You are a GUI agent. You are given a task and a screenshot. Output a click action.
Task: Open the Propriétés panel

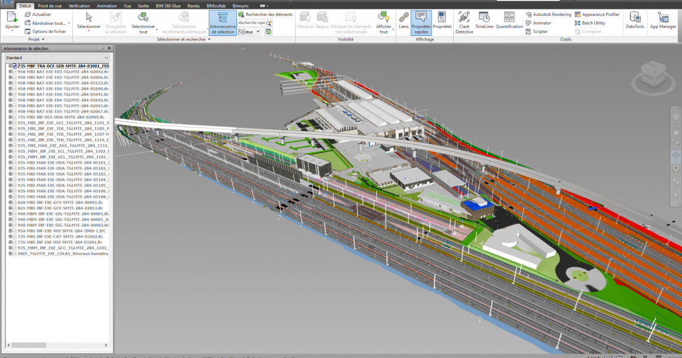click(x=442, y=21)
